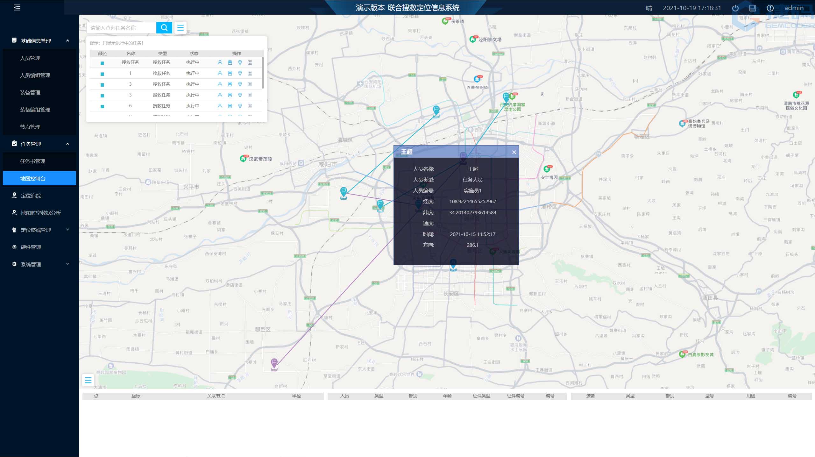This screenshot has width=815, height=457.
Task: Open 人员管理 menu item
Action: tap(30, 58)
